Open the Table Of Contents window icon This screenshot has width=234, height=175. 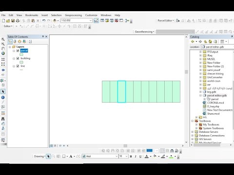click(102, 20)
